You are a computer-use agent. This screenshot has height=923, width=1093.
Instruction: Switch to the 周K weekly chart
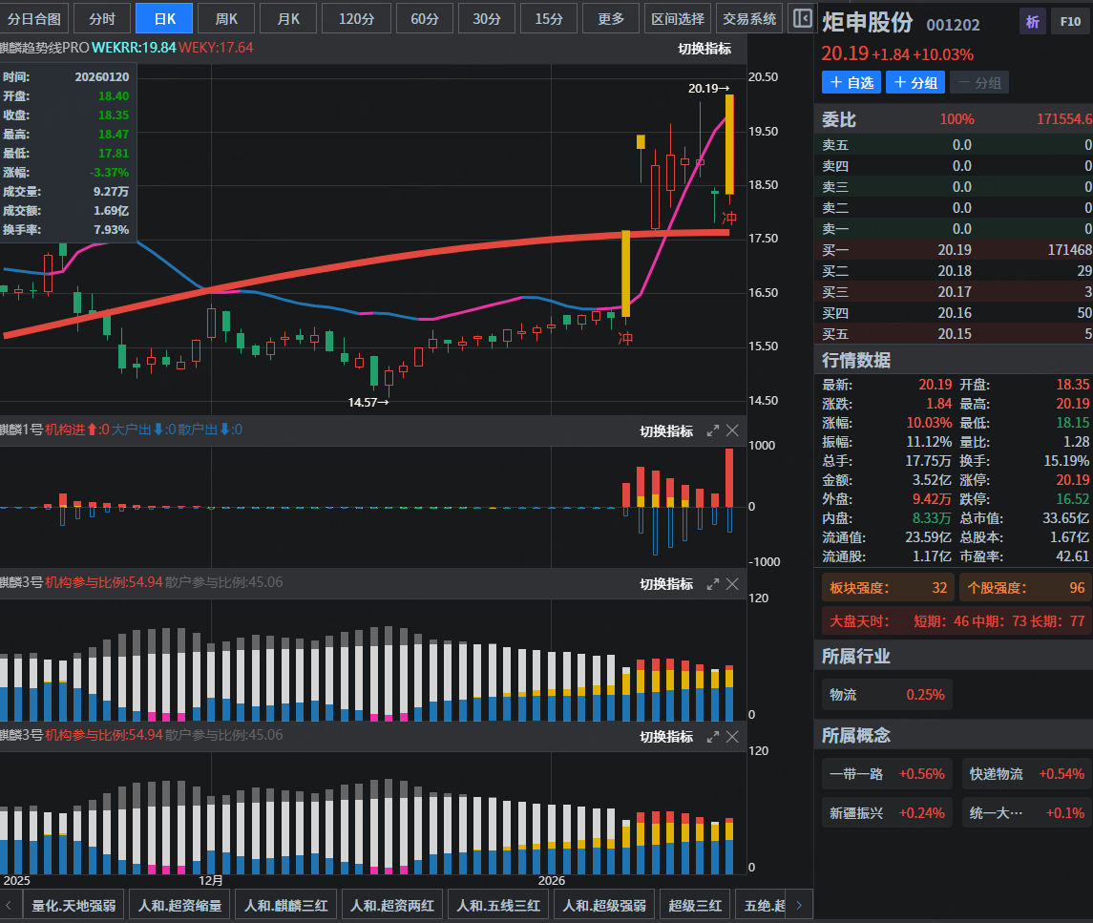(227, 18)
